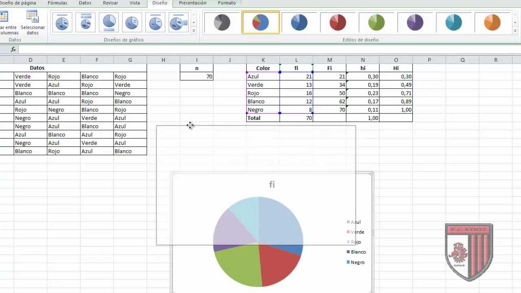Click the Negro legend entry
Viewport: 521px width, 293px height.
click(x=355, y=262)
